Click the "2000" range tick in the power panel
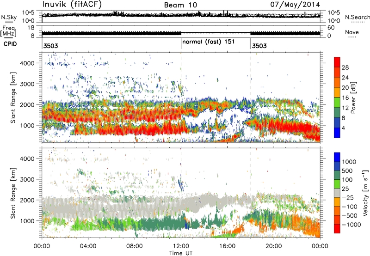Screen dimensions: 370x256 point(27,104)
